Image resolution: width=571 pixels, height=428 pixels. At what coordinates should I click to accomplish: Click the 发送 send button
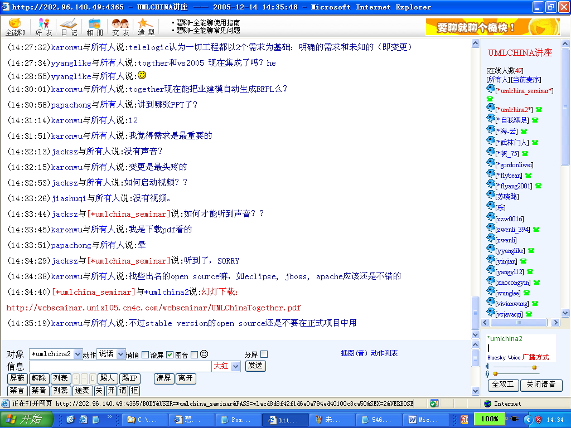coord(255,366)
